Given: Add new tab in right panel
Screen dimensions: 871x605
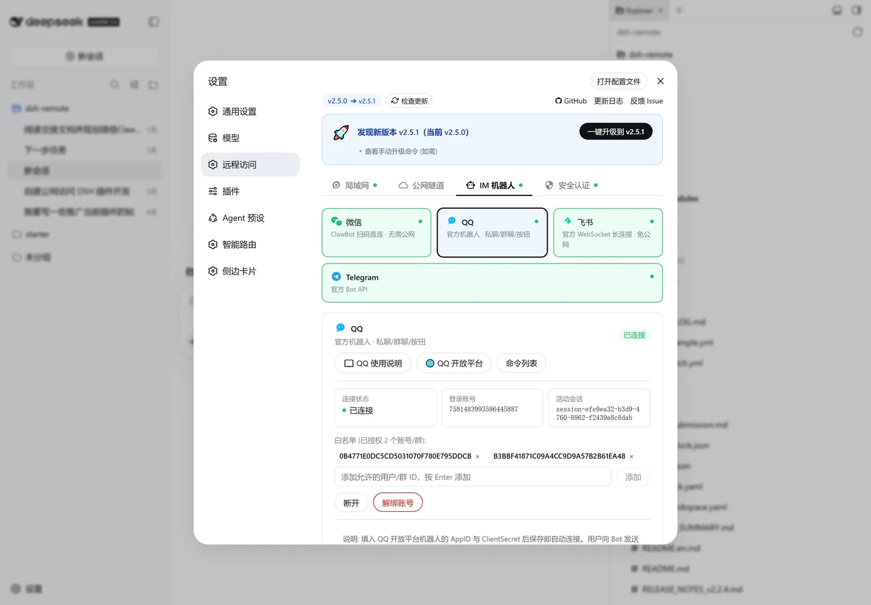Looking at the screenshot, I should (x=679, y=10).
